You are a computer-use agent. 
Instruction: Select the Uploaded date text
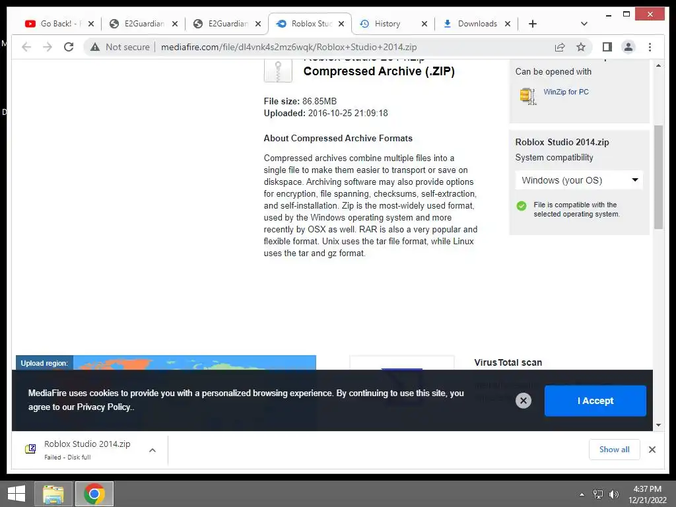[x=325, y=114]
